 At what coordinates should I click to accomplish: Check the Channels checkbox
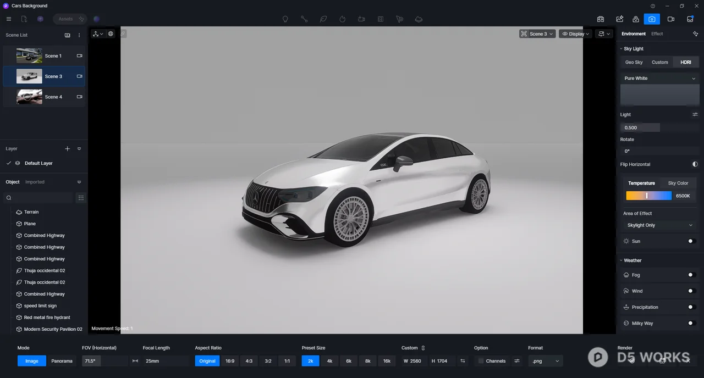(x=481, y=361)
